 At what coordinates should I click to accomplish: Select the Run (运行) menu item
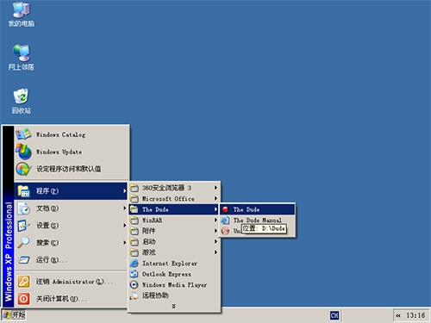pos(71,260)
